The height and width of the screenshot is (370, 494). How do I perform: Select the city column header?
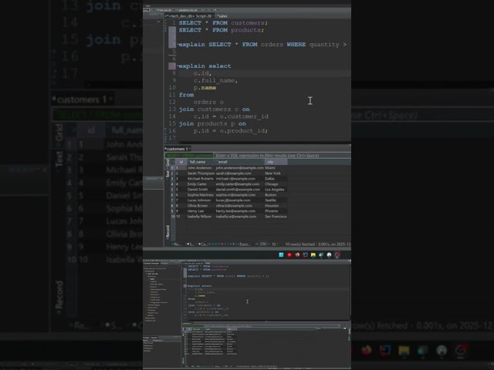(x=276, y=162)
